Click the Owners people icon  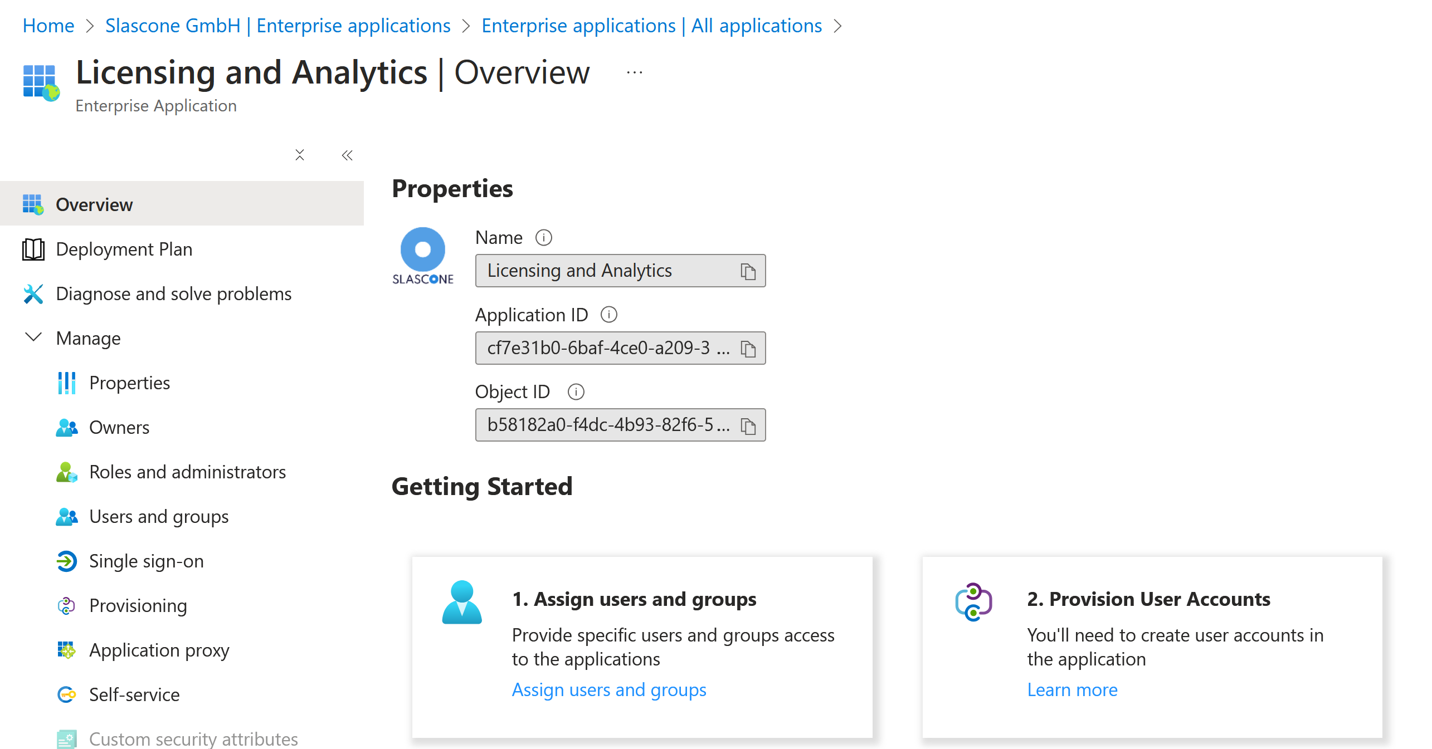66,427
